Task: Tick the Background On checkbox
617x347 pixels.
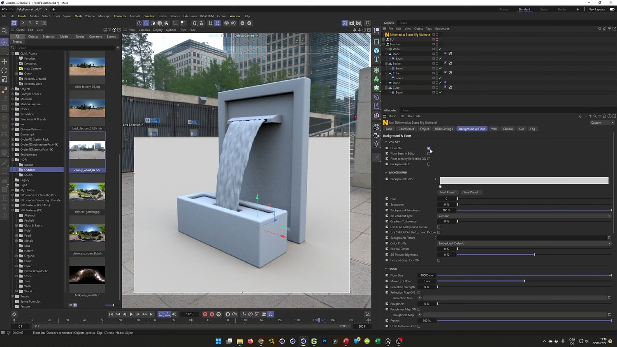Action: tap(429, 164)
